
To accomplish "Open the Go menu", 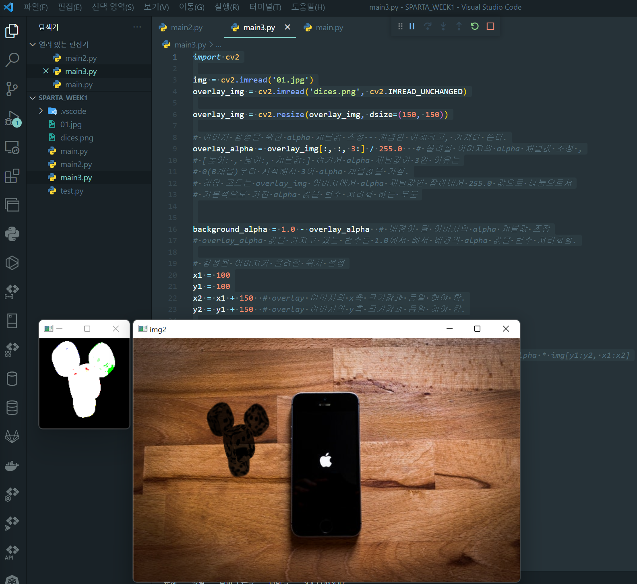I will coord(192,7).
